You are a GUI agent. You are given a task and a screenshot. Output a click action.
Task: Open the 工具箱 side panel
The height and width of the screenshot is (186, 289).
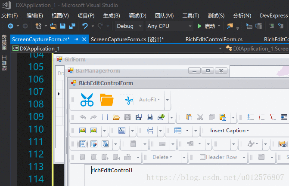4,63
